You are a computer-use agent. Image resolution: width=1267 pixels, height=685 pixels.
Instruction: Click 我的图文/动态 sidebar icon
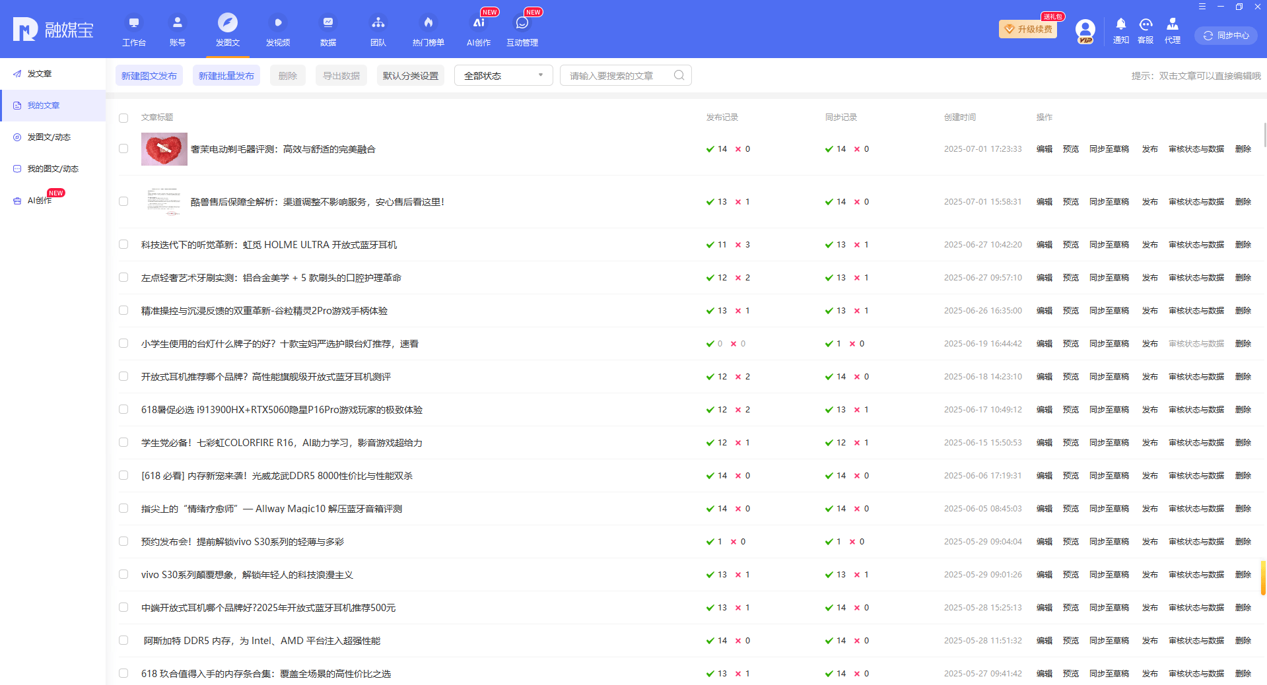pyautogui.click(x=17, y=169)
